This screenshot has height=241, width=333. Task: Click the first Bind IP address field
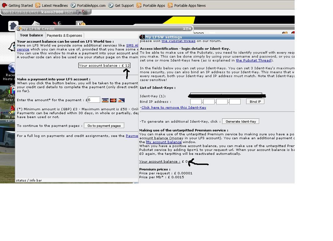tap(196, 102)
